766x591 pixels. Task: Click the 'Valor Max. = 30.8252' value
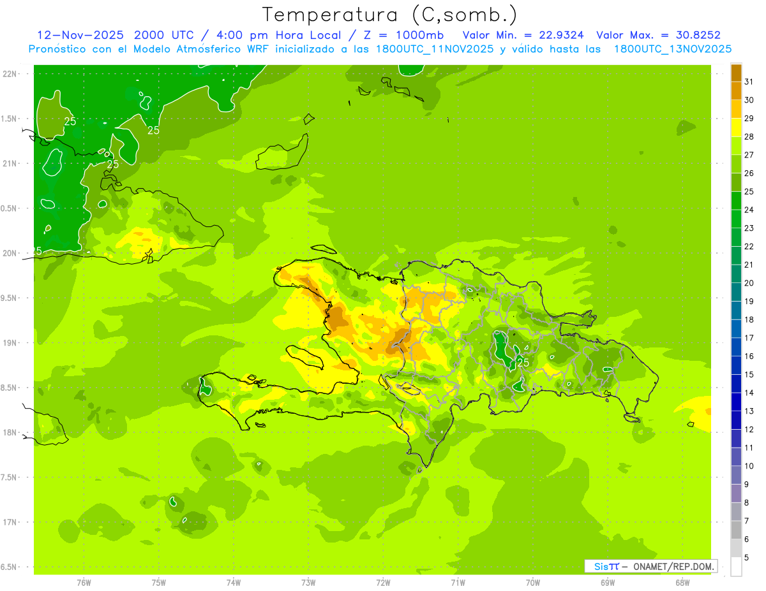(659, 35)
